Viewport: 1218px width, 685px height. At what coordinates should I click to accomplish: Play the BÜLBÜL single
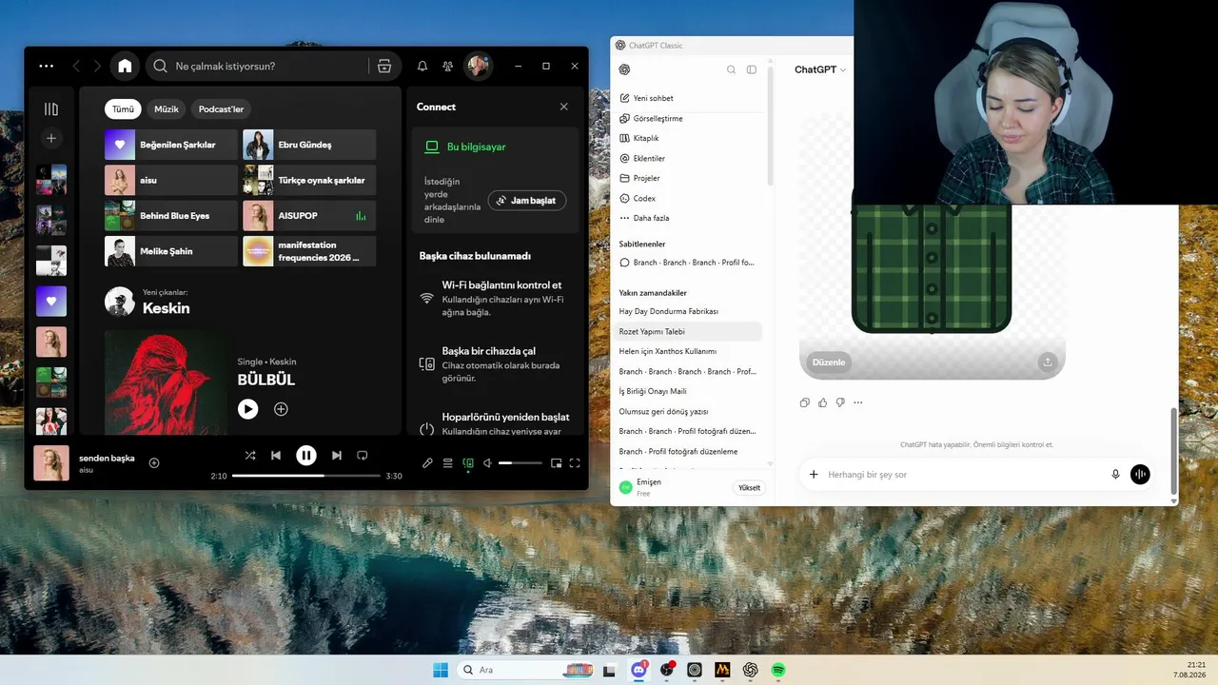(x=247, y=409)
